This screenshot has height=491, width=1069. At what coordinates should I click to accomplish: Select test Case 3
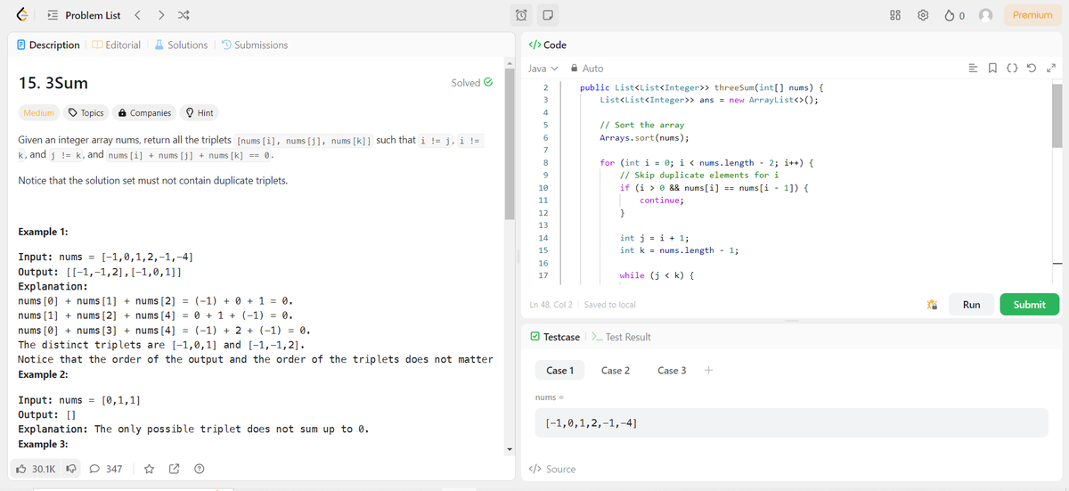672,370
